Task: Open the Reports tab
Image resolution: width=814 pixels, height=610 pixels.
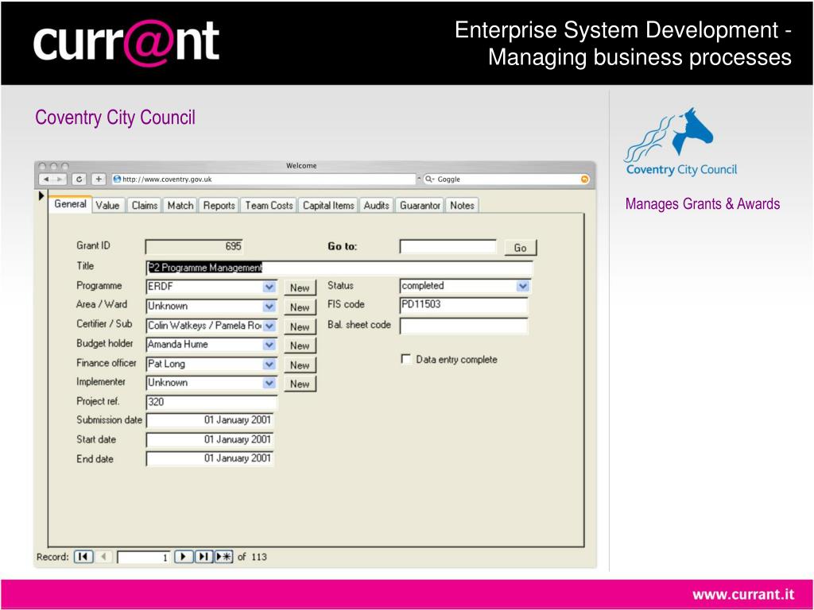Action: click(x=219, y=206)
